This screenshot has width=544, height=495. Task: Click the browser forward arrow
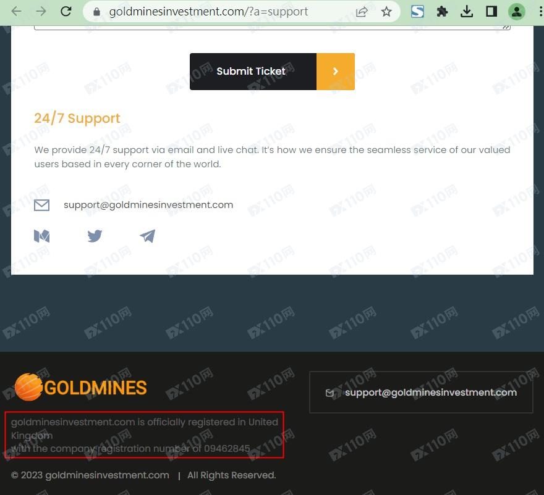point(41,12)
